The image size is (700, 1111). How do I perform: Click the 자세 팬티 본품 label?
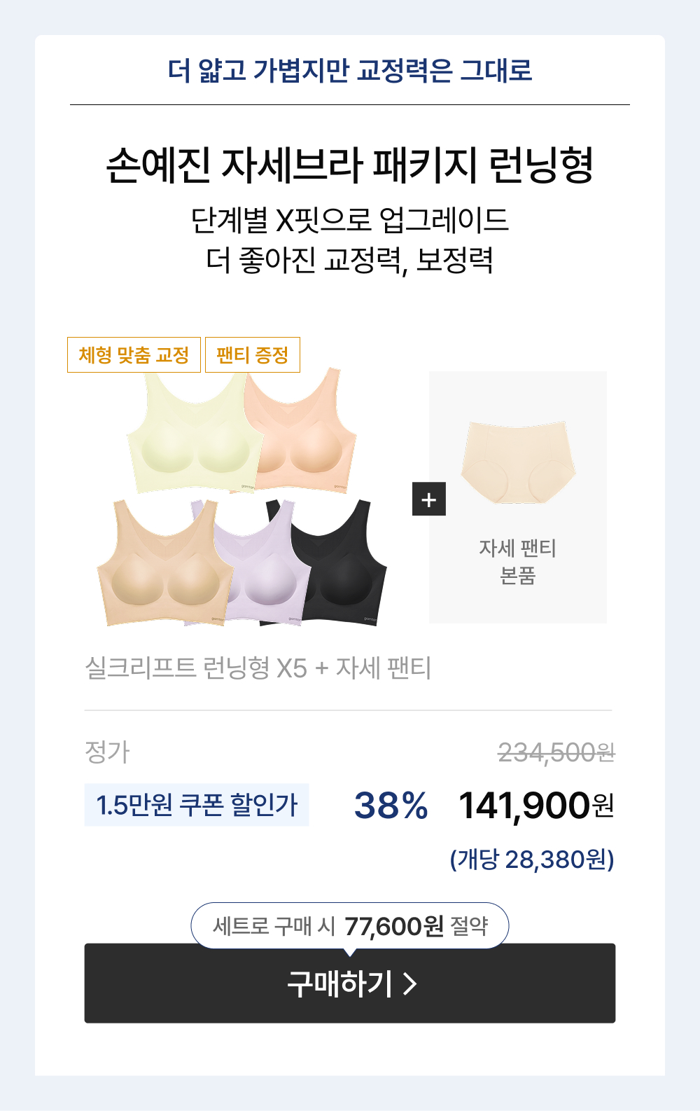[518, 562]
